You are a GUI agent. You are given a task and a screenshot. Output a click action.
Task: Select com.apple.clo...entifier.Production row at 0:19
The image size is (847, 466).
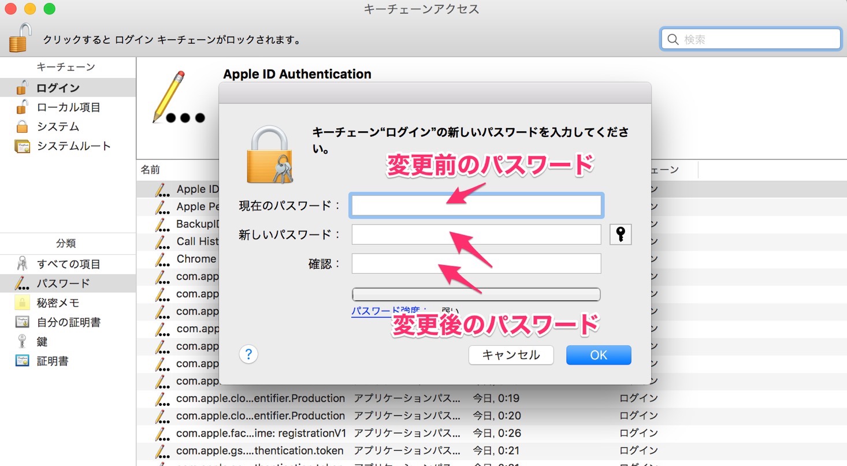(x=492, y=398)
